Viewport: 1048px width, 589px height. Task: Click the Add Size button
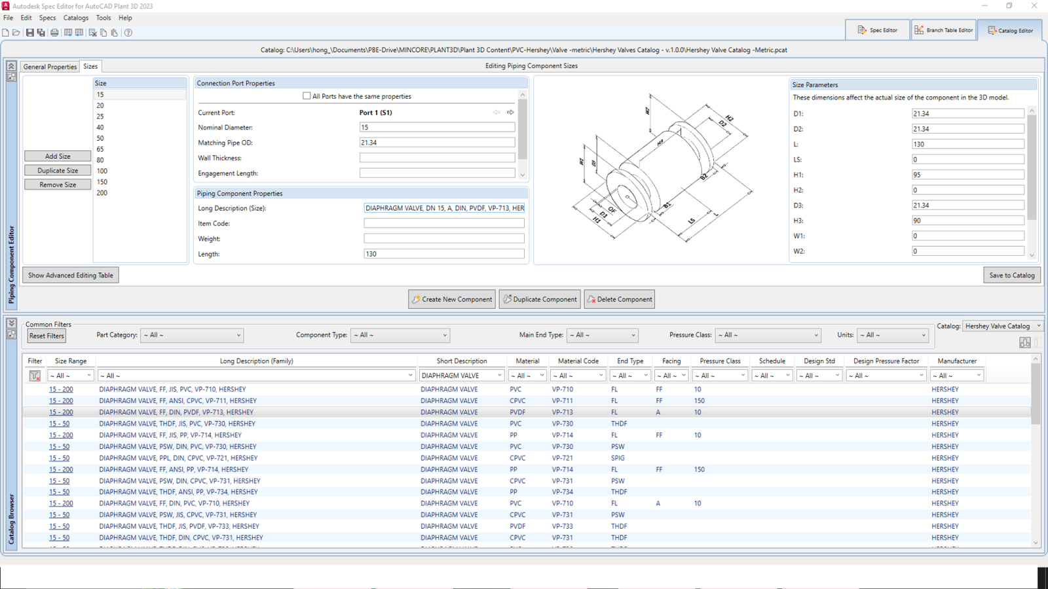click(x=58, y=156)
